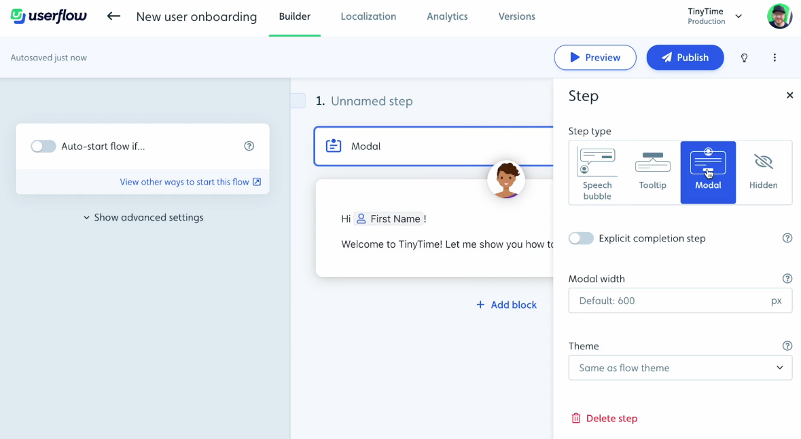
Task: Switch to the Localization tab
Action: tap(368, 16)
